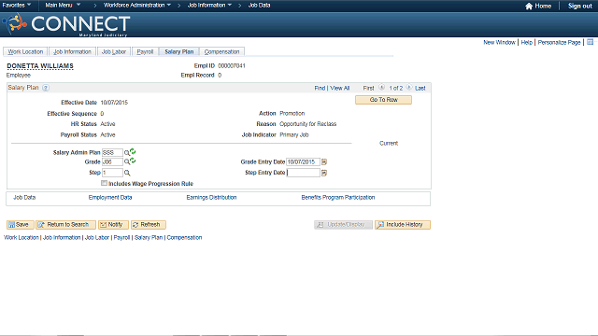This screenshot has height=336, width=598.
Task: Switch to the Compensation tab
Action: pos(221,52)
